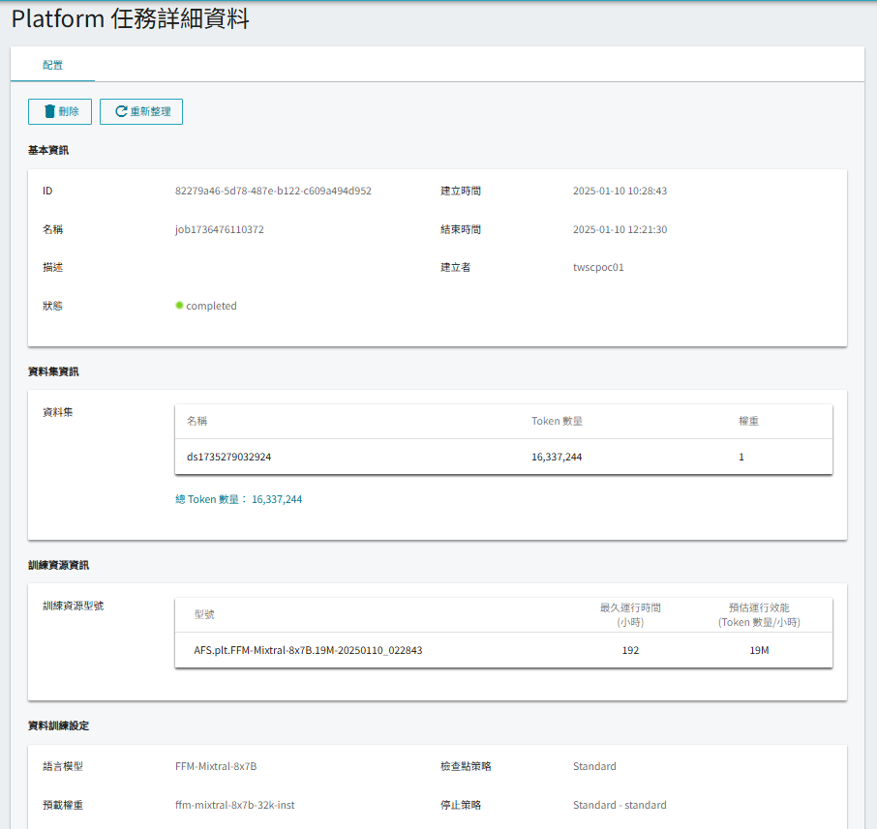The height and width of the screenshot is (829, 877).
Task: Select the job name job1736476110372
Action: [x=219, y=229]
